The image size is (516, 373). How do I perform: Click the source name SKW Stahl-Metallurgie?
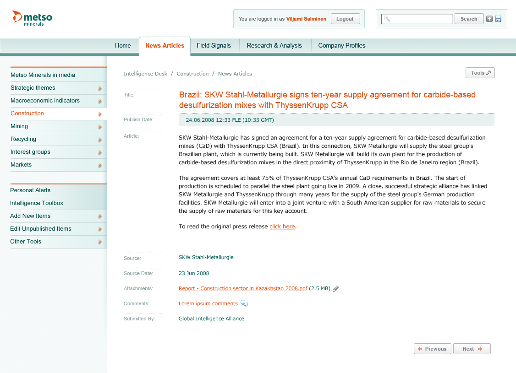[206, 257]
